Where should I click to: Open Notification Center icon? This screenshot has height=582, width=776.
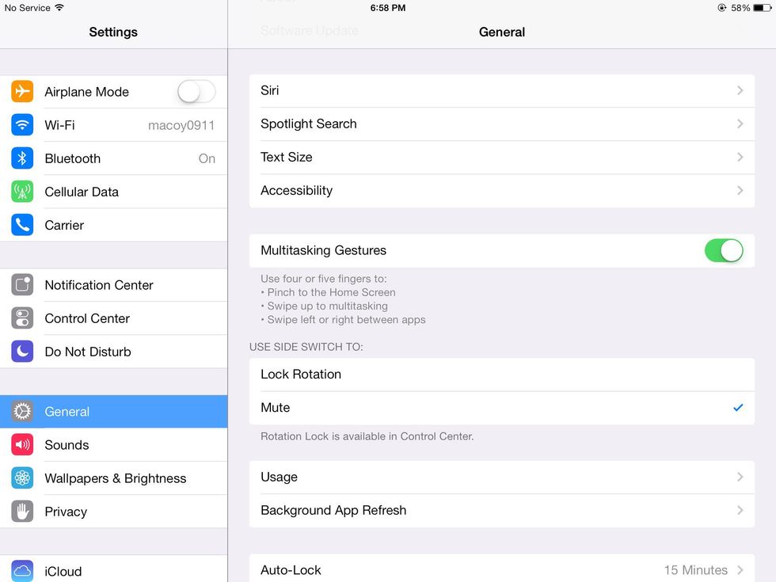point(22,285)
